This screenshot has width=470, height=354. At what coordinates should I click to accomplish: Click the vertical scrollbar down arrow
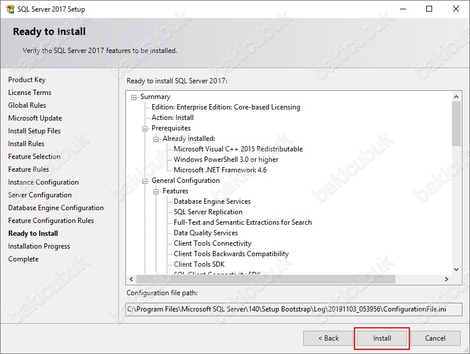456,270
